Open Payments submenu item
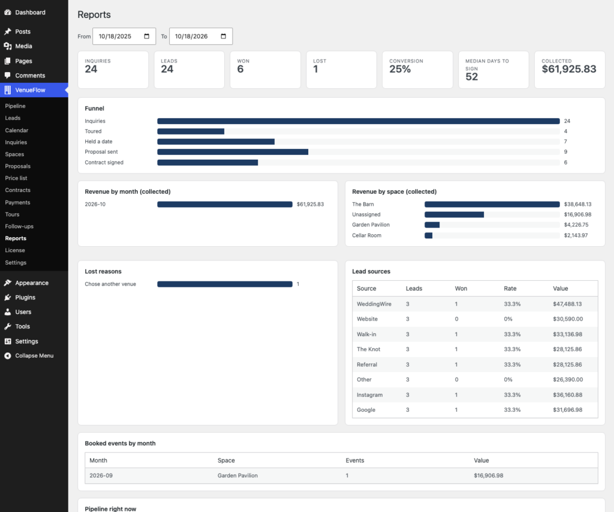Screen dimensions: 614x512 [x=17, y=202]
